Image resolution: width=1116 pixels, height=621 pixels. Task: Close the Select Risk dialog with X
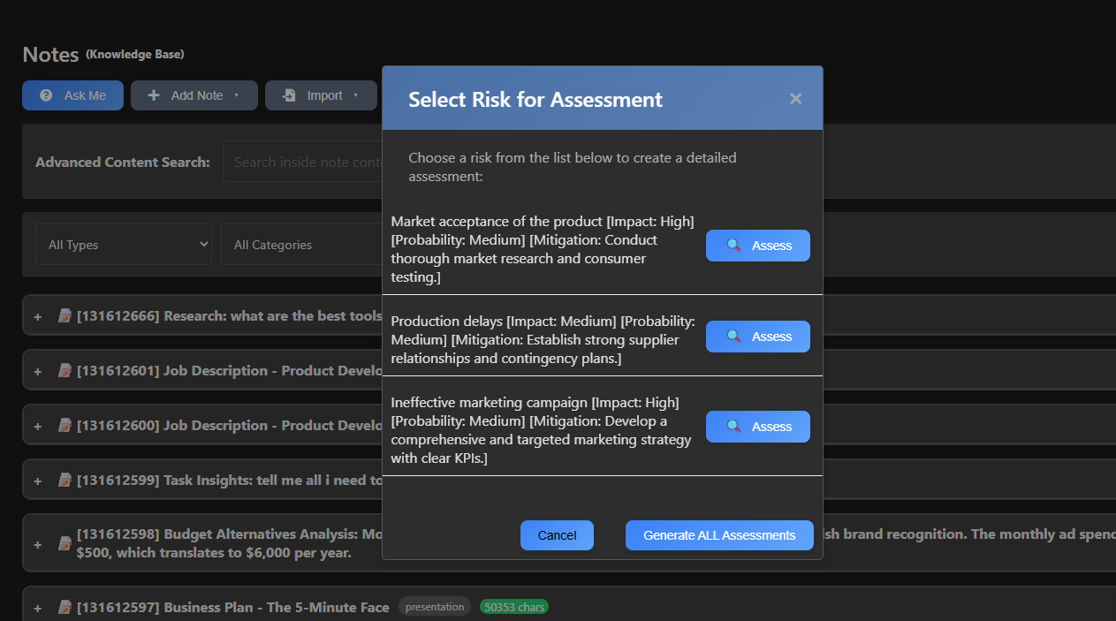tap(795, 99)
